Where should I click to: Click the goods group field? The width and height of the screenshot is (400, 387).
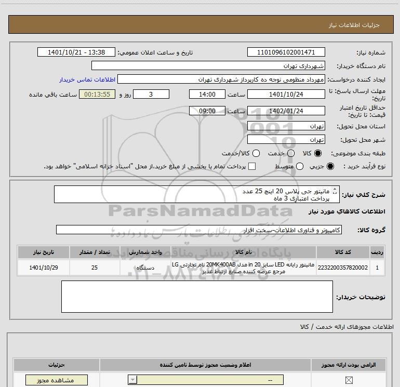click(x=199, y=230)
